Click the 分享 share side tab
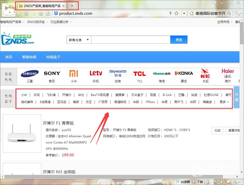 236,97
